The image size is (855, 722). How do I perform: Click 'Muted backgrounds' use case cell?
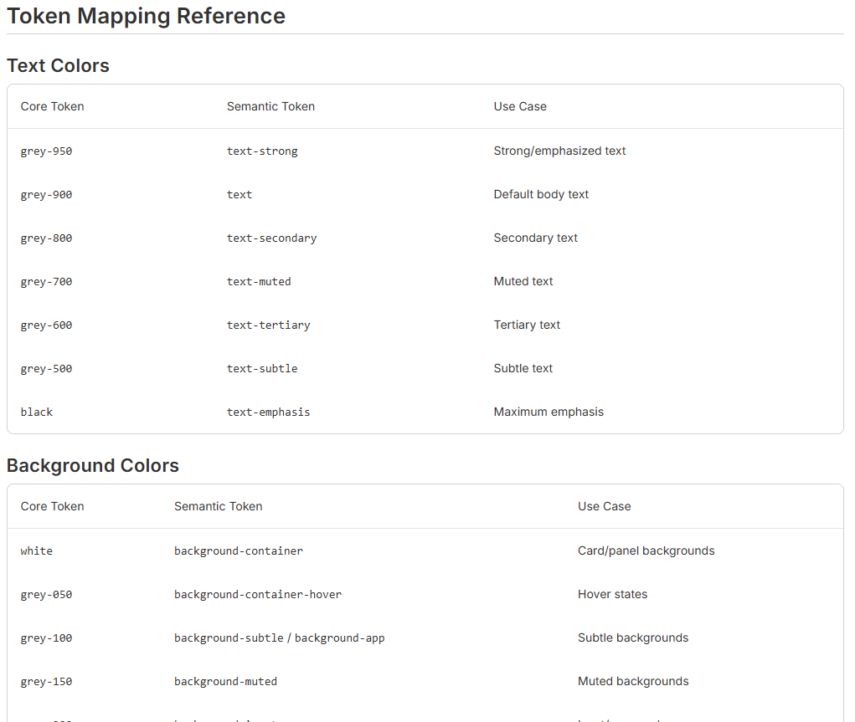click(x=633, y=682)
